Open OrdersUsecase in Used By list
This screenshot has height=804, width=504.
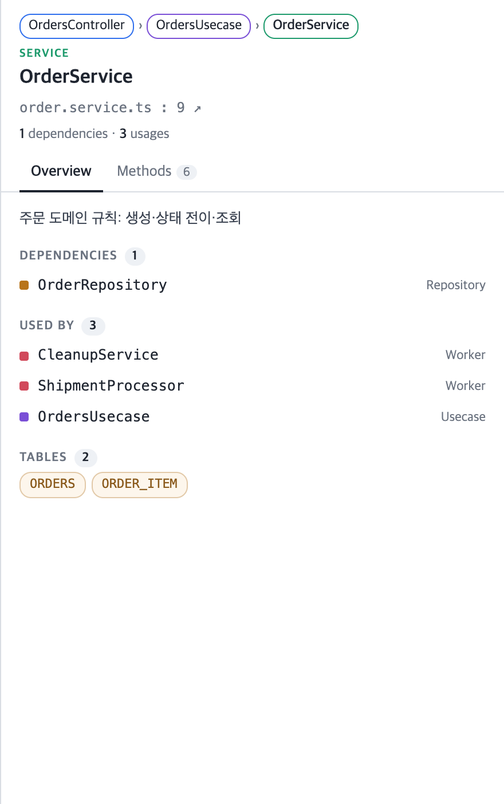253,417
